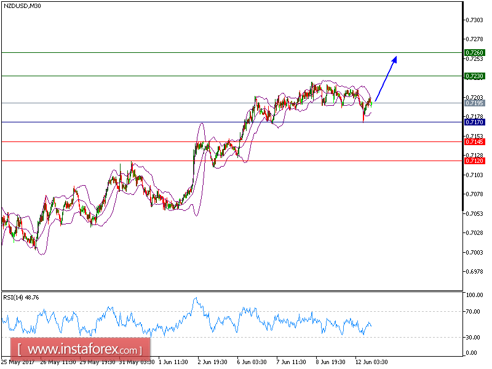Select the red 0.7120 price level tag

[x=474, y=161]
